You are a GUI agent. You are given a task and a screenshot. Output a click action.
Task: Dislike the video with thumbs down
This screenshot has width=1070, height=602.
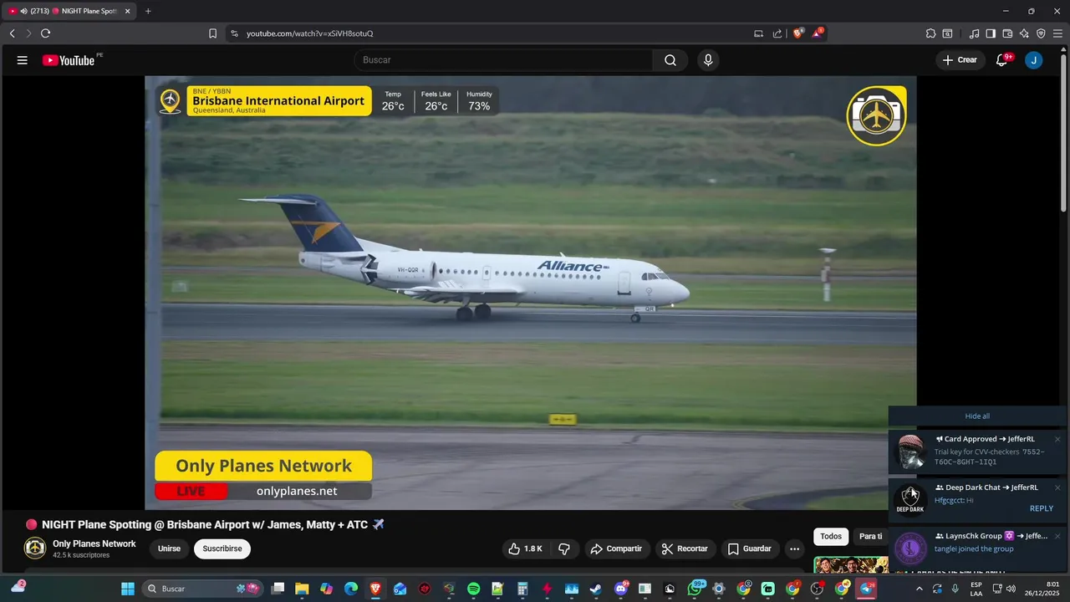(564, 548)
